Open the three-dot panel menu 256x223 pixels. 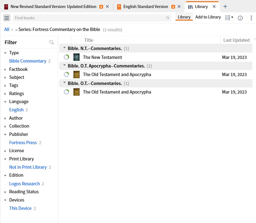(x=251, y=18)
